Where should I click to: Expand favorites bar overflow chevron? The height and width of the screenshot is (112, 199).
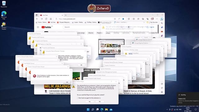(144, 22)
